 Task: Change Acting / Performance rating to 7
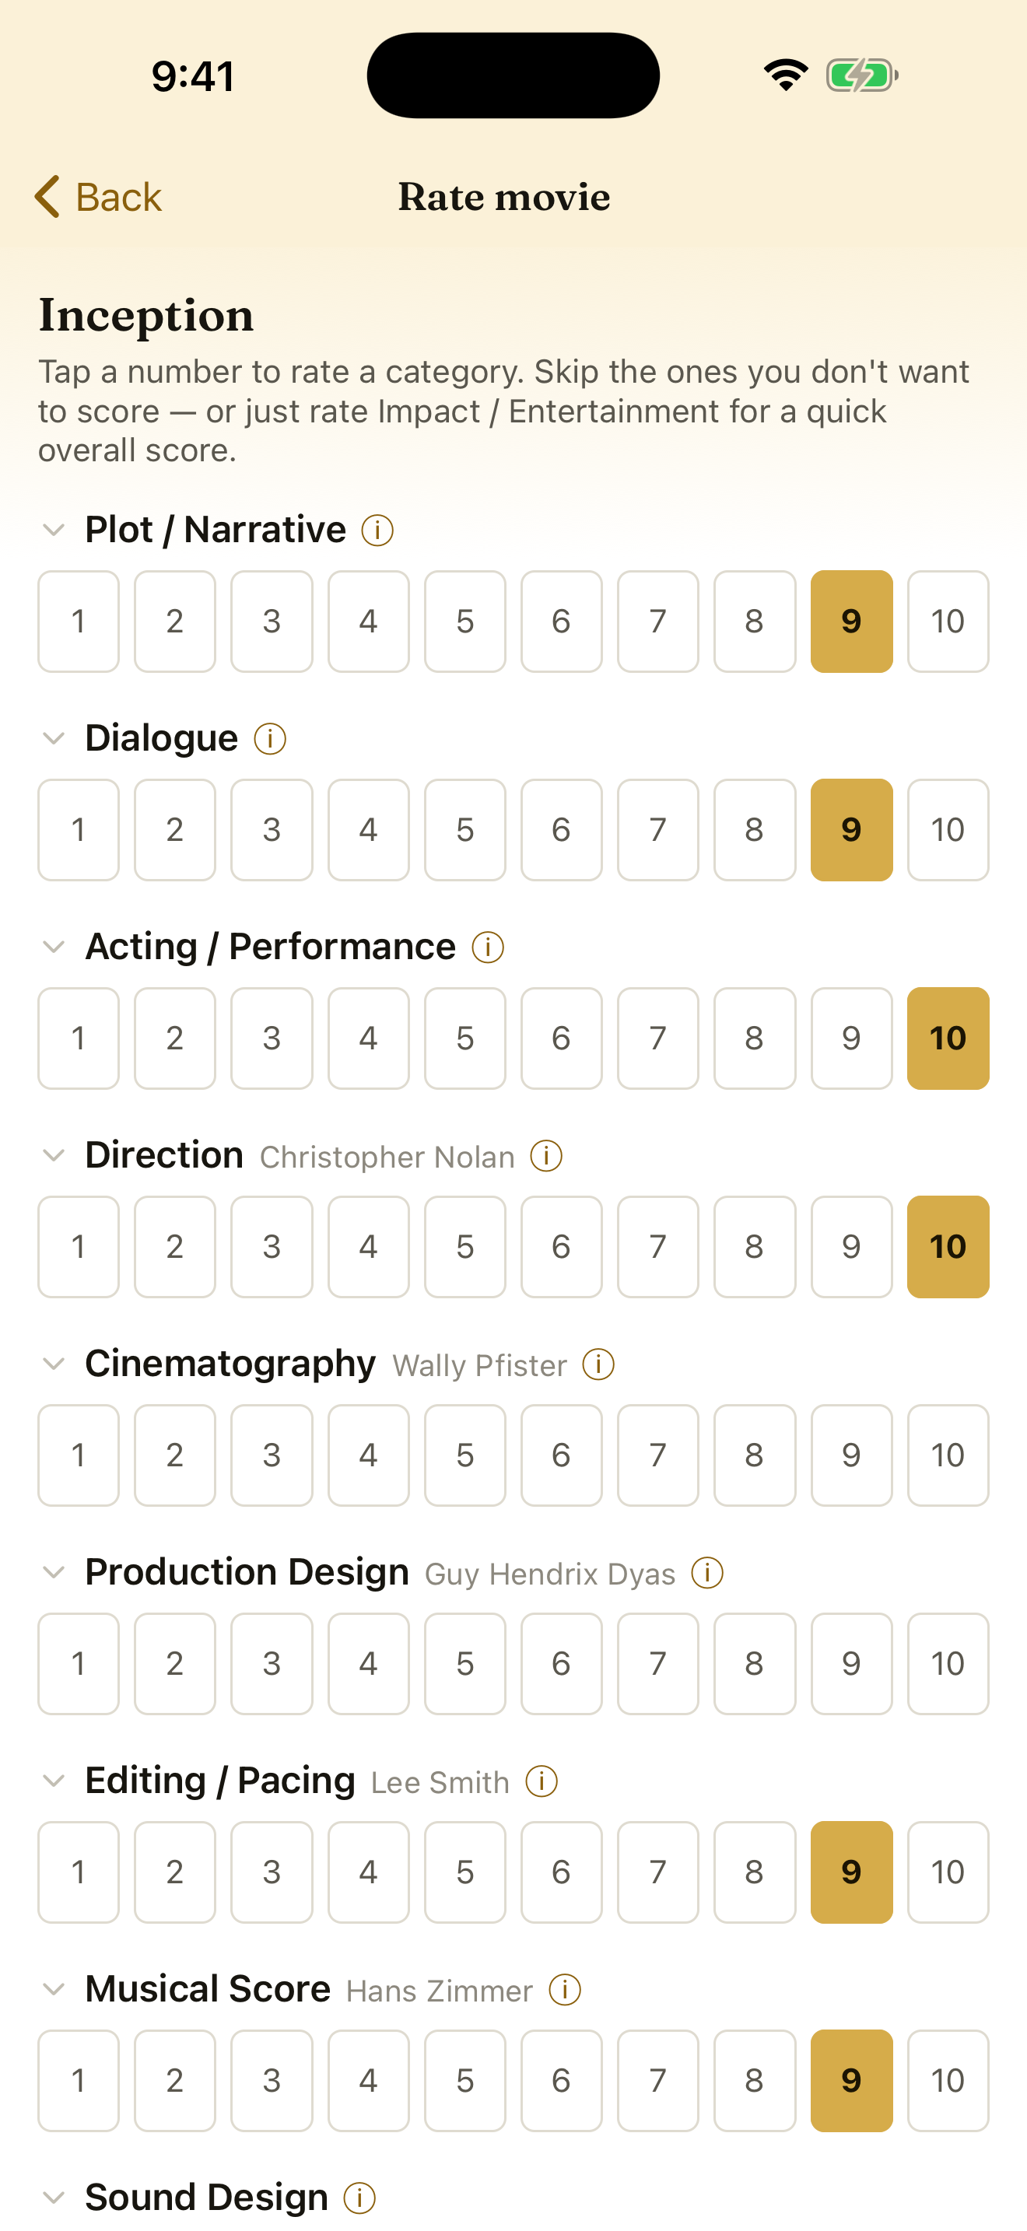658,1038
